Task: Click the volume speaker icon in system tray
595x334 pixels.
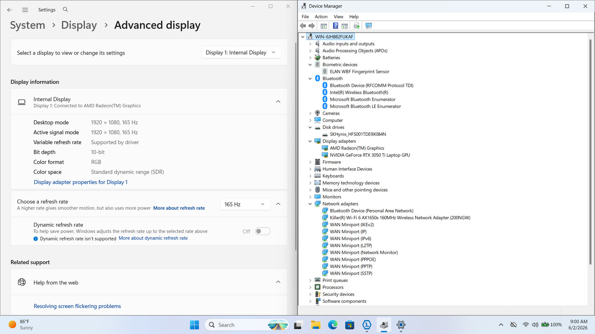Action: click(x=535, y=325)
